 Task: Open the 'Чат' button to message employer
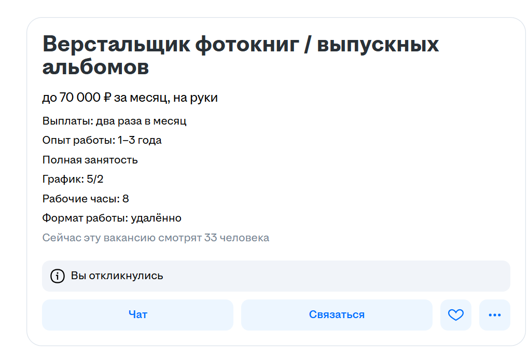pyautogui.click(x=137, y=314)
